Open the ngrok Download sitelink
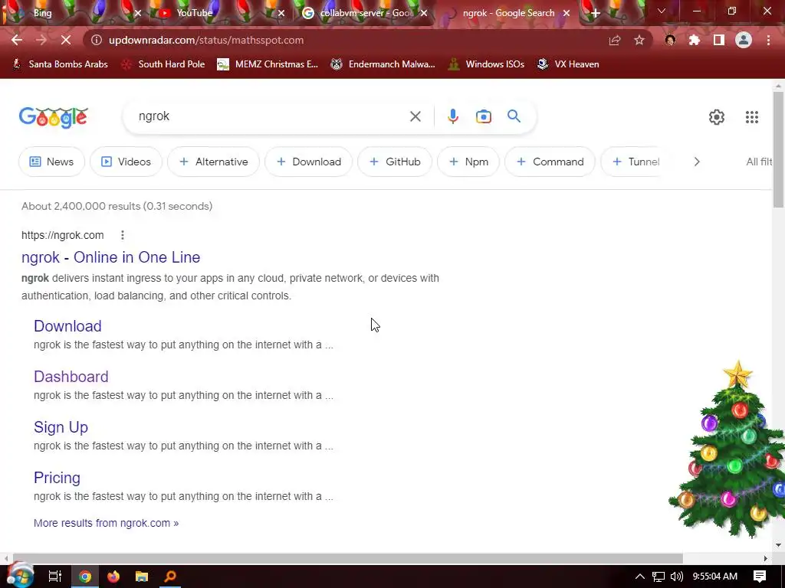 click(67, 326)
